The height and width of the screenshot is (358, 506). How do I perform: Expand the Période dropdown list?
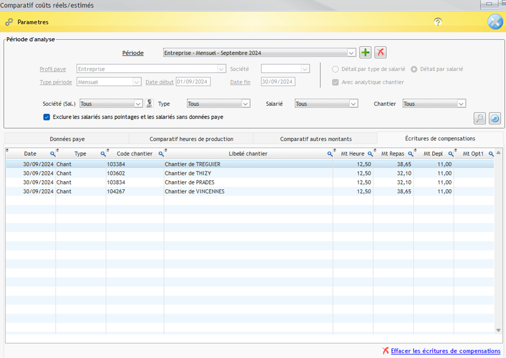click(351, 53)
